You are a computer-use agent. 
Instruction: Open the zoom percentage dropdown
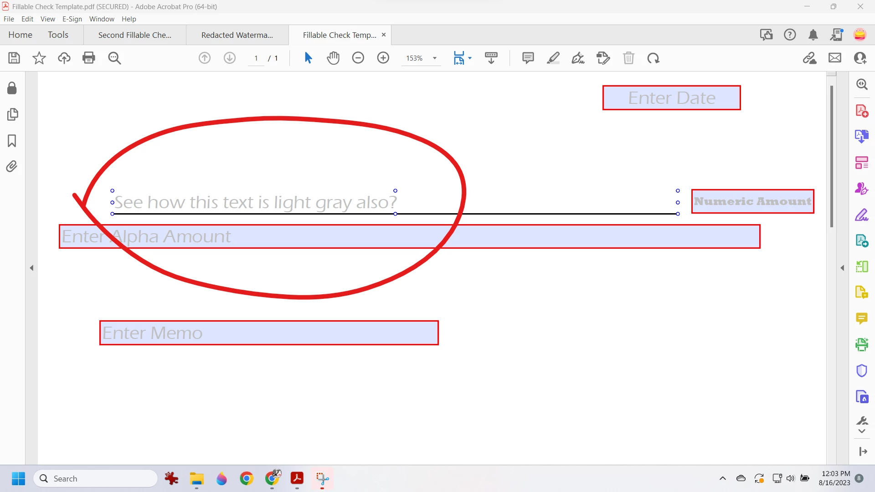(435, 58)
